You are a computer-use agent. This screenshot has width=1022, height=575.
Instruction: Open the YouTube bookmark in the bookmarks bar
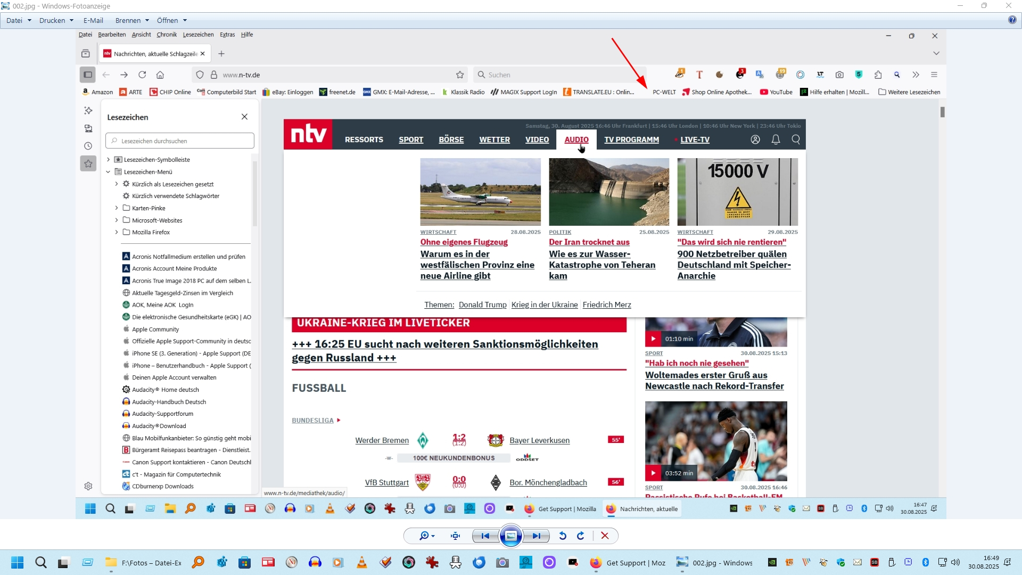point(776,92)
